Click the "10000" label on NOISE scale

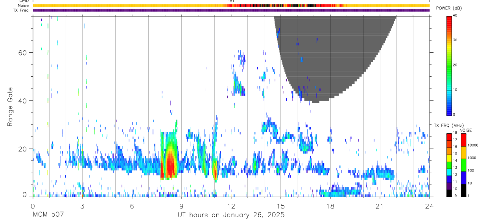[473, 146]
